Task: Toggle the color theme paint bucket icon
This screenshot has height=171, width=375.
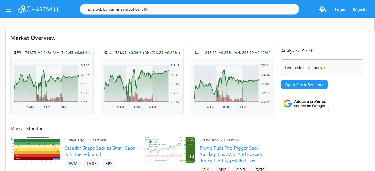Action: [x=323, y=9]
